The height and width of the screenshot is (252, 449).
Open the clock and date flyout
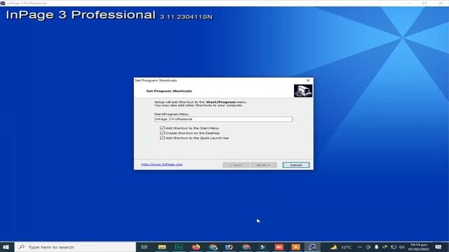click(x=419, y=247)
